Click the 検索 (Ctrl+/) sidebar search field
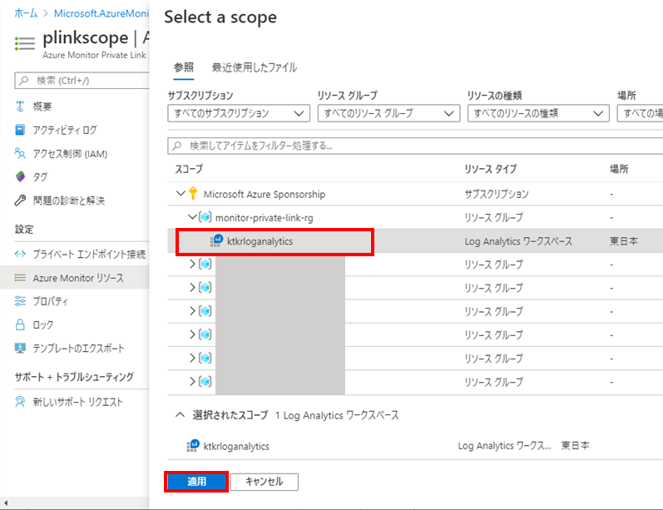663x510 pixels. pyautogui.click(x=82, y=81)
